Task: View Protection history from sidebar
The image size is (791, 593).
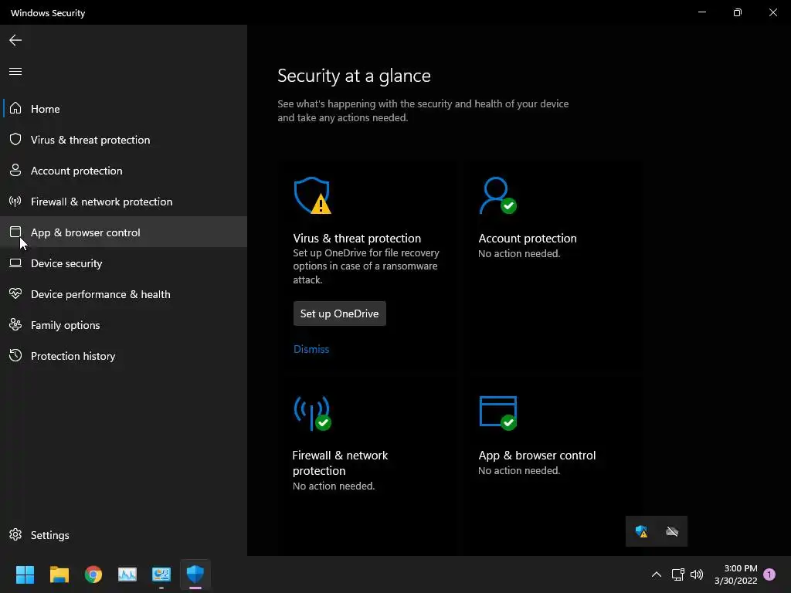Action: click(x=124, y=355)
